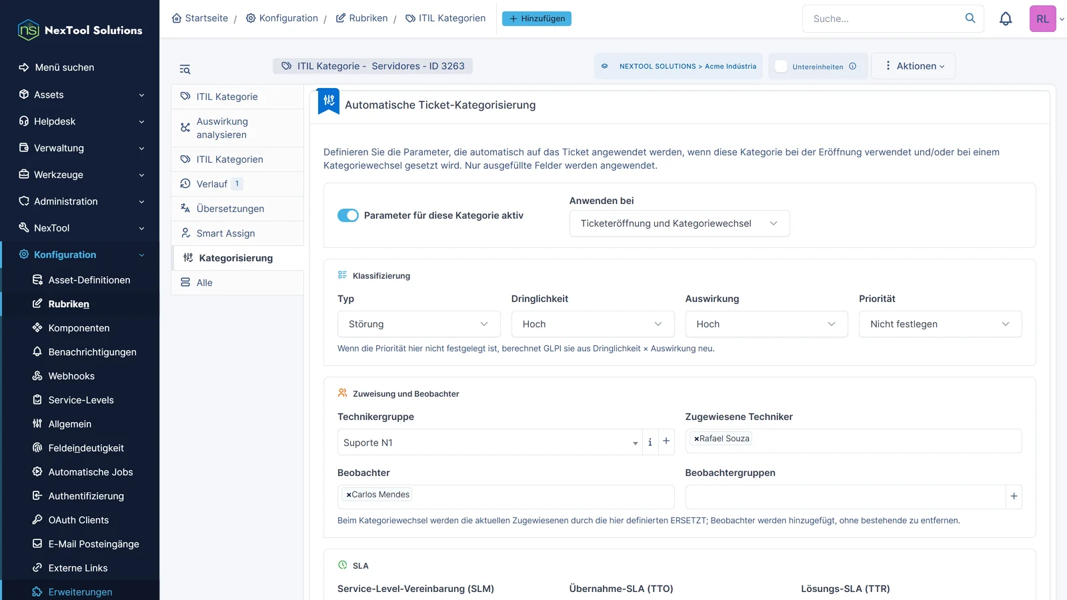Add Beobachtergruppen with plus icon
1067x600 pixels.
click(1014, 496)
